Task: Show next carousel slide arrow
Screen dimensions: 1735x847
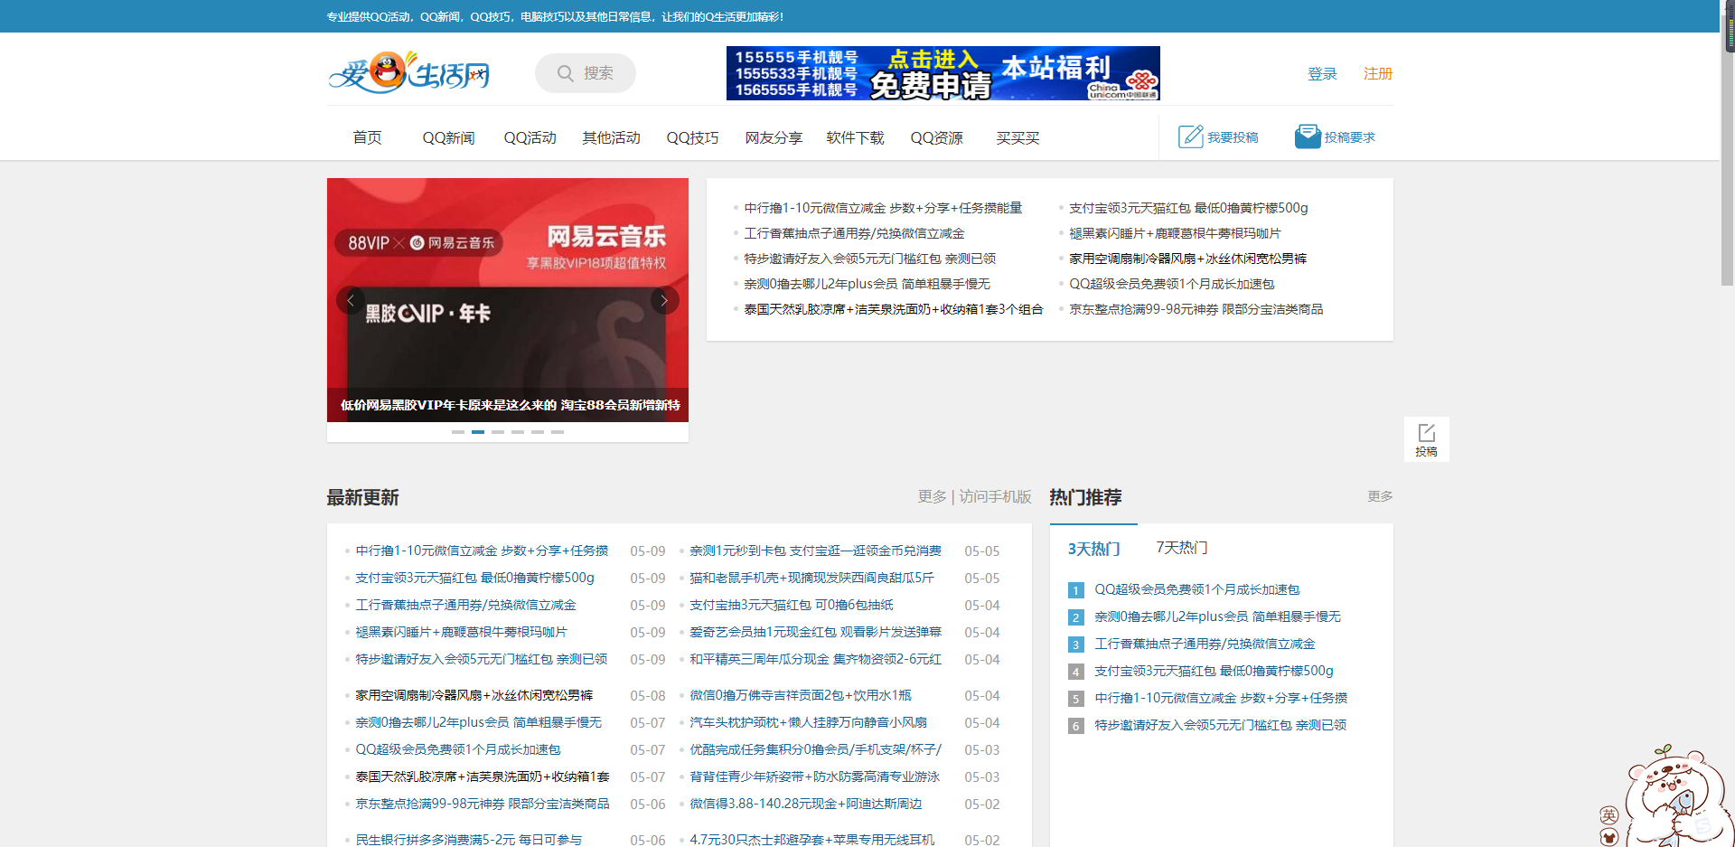Action: tap(664, 300)
